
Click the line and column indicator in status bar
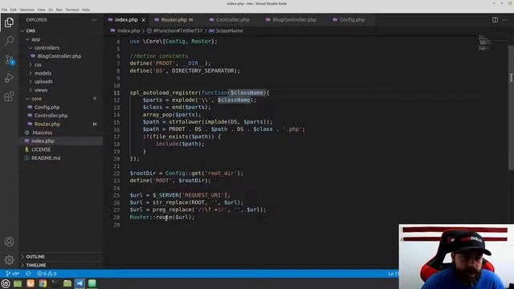pyautogui.click(x=393, y=273)
